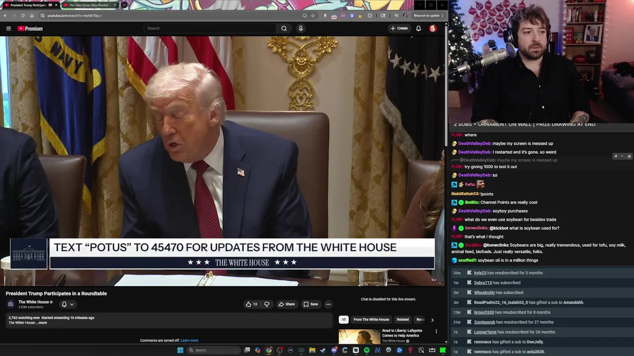This screenshot has width=634, height=356.
Task: Open Road to Liberty: Lafayette video title
Action: coord(402,333)
